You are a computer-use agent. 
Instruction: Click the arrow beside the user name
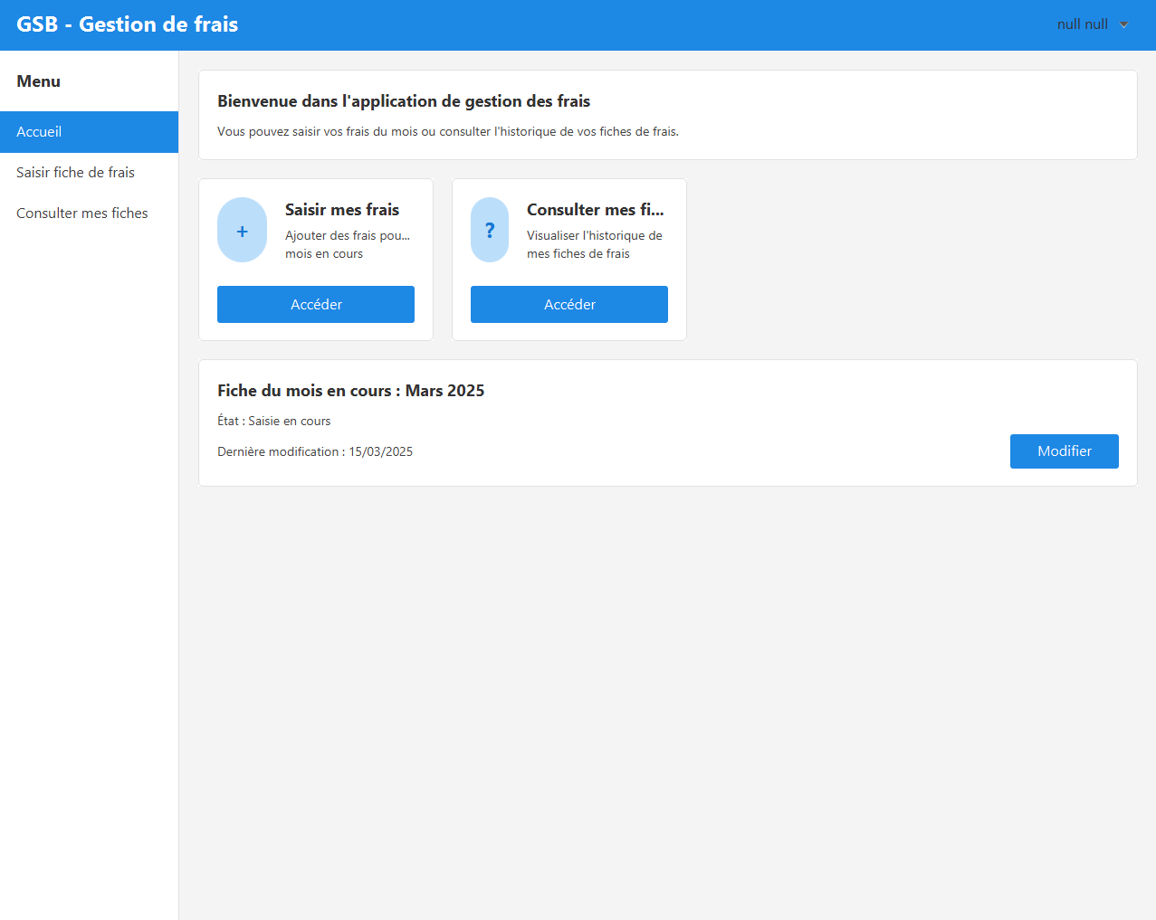click(1124, 24)
